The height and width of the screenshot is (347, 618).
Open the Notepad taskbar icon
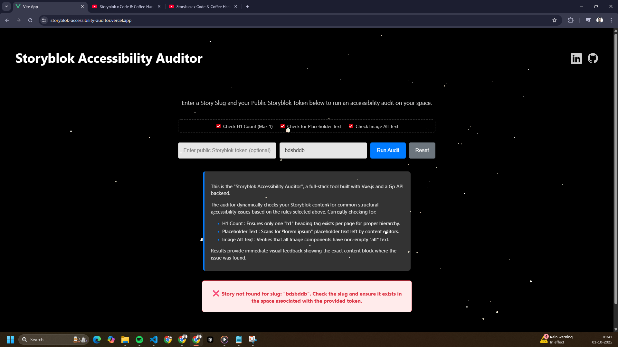pos(239,340)
